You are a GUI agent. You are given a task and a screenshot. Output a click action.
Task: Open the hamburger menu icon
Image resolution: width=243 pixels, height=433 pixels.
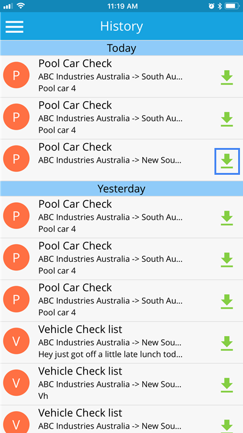click(x=14, y=27)
